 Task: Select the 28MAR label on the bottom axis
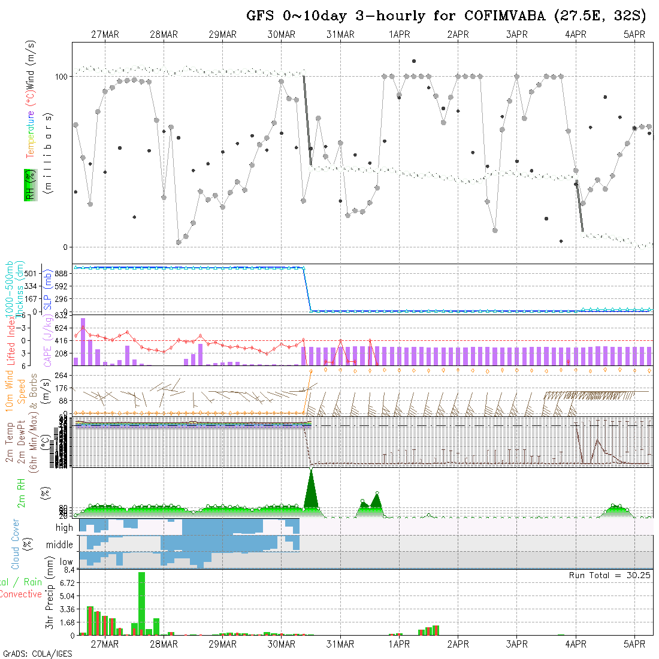164,645
